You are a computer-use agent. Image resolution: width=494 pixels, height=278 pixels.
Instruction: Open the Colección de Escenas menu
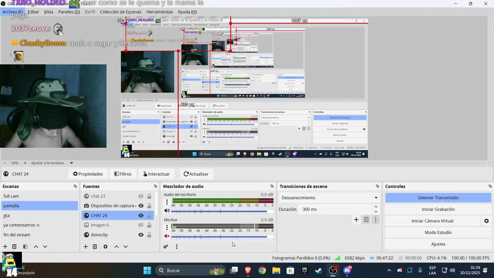(121, 12)
